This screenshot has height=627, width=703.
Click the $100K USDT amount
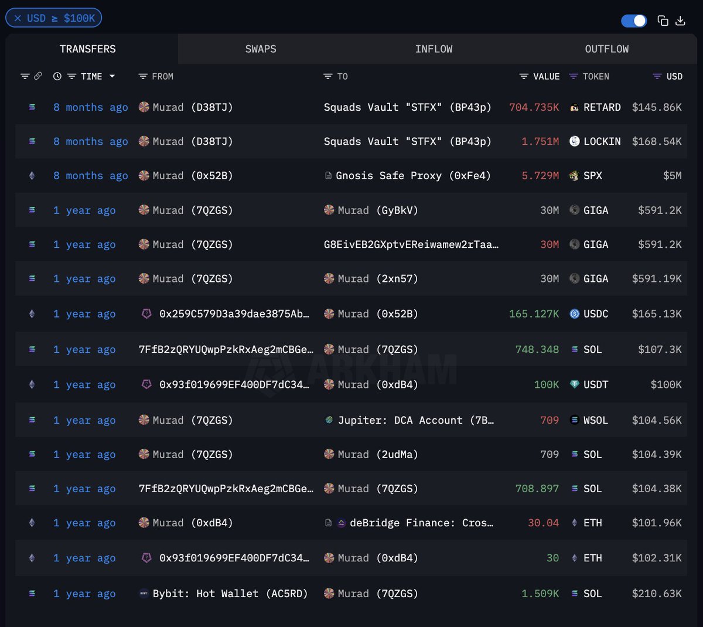pyautogui.click(x=666, y=384)
